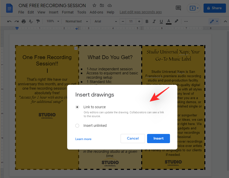Viewport: 229px width, 178px height.
Task: Click the font size field
Action: point(131,21)
